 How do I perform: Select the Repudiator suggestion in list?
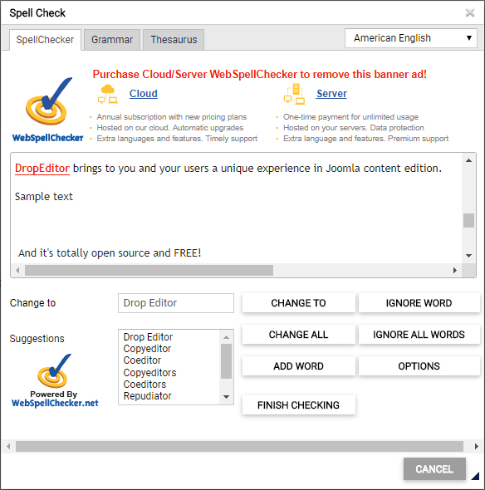click(147, 396)
